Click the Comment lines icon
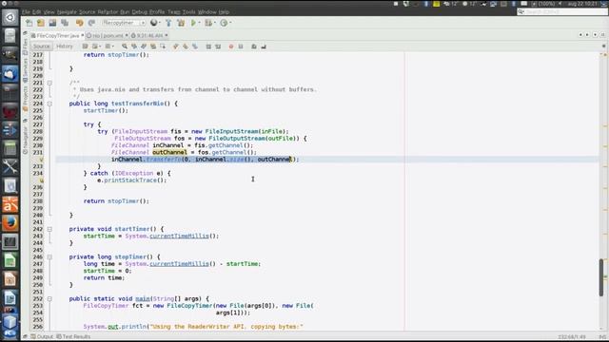This screenshot has height=342, width=609. pyautogui.click(x=254, y=47)
